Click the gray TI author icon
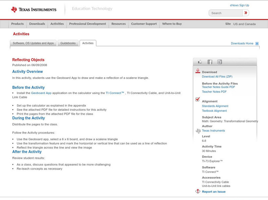This screenshot has width=268, height=200. [x=198, y=131]
